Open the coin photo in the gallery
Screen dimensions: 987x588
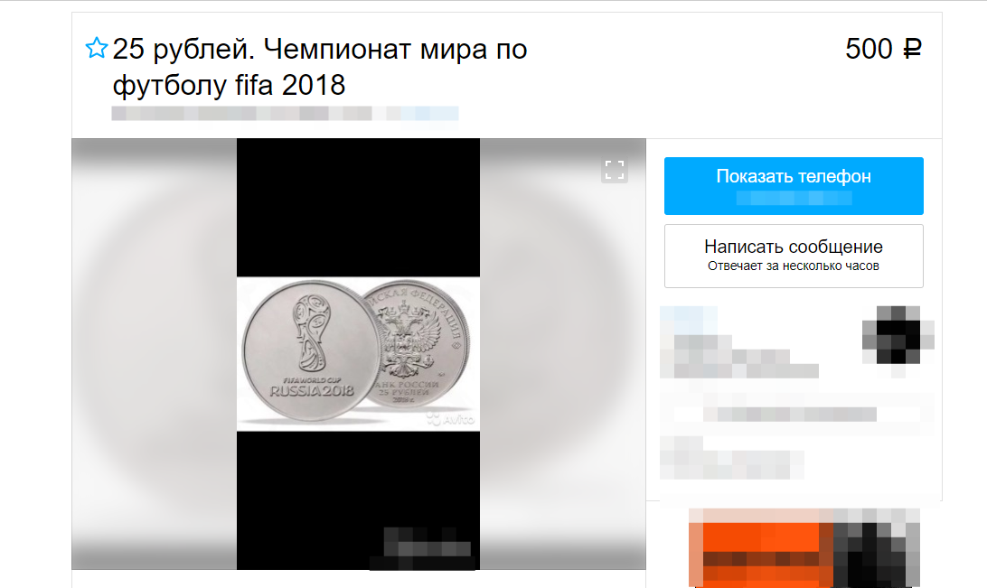pyautogui.click(x=358, y=354)
